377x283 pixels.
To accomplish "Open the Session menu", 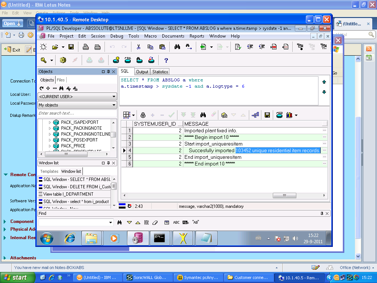I will point(98,36).
